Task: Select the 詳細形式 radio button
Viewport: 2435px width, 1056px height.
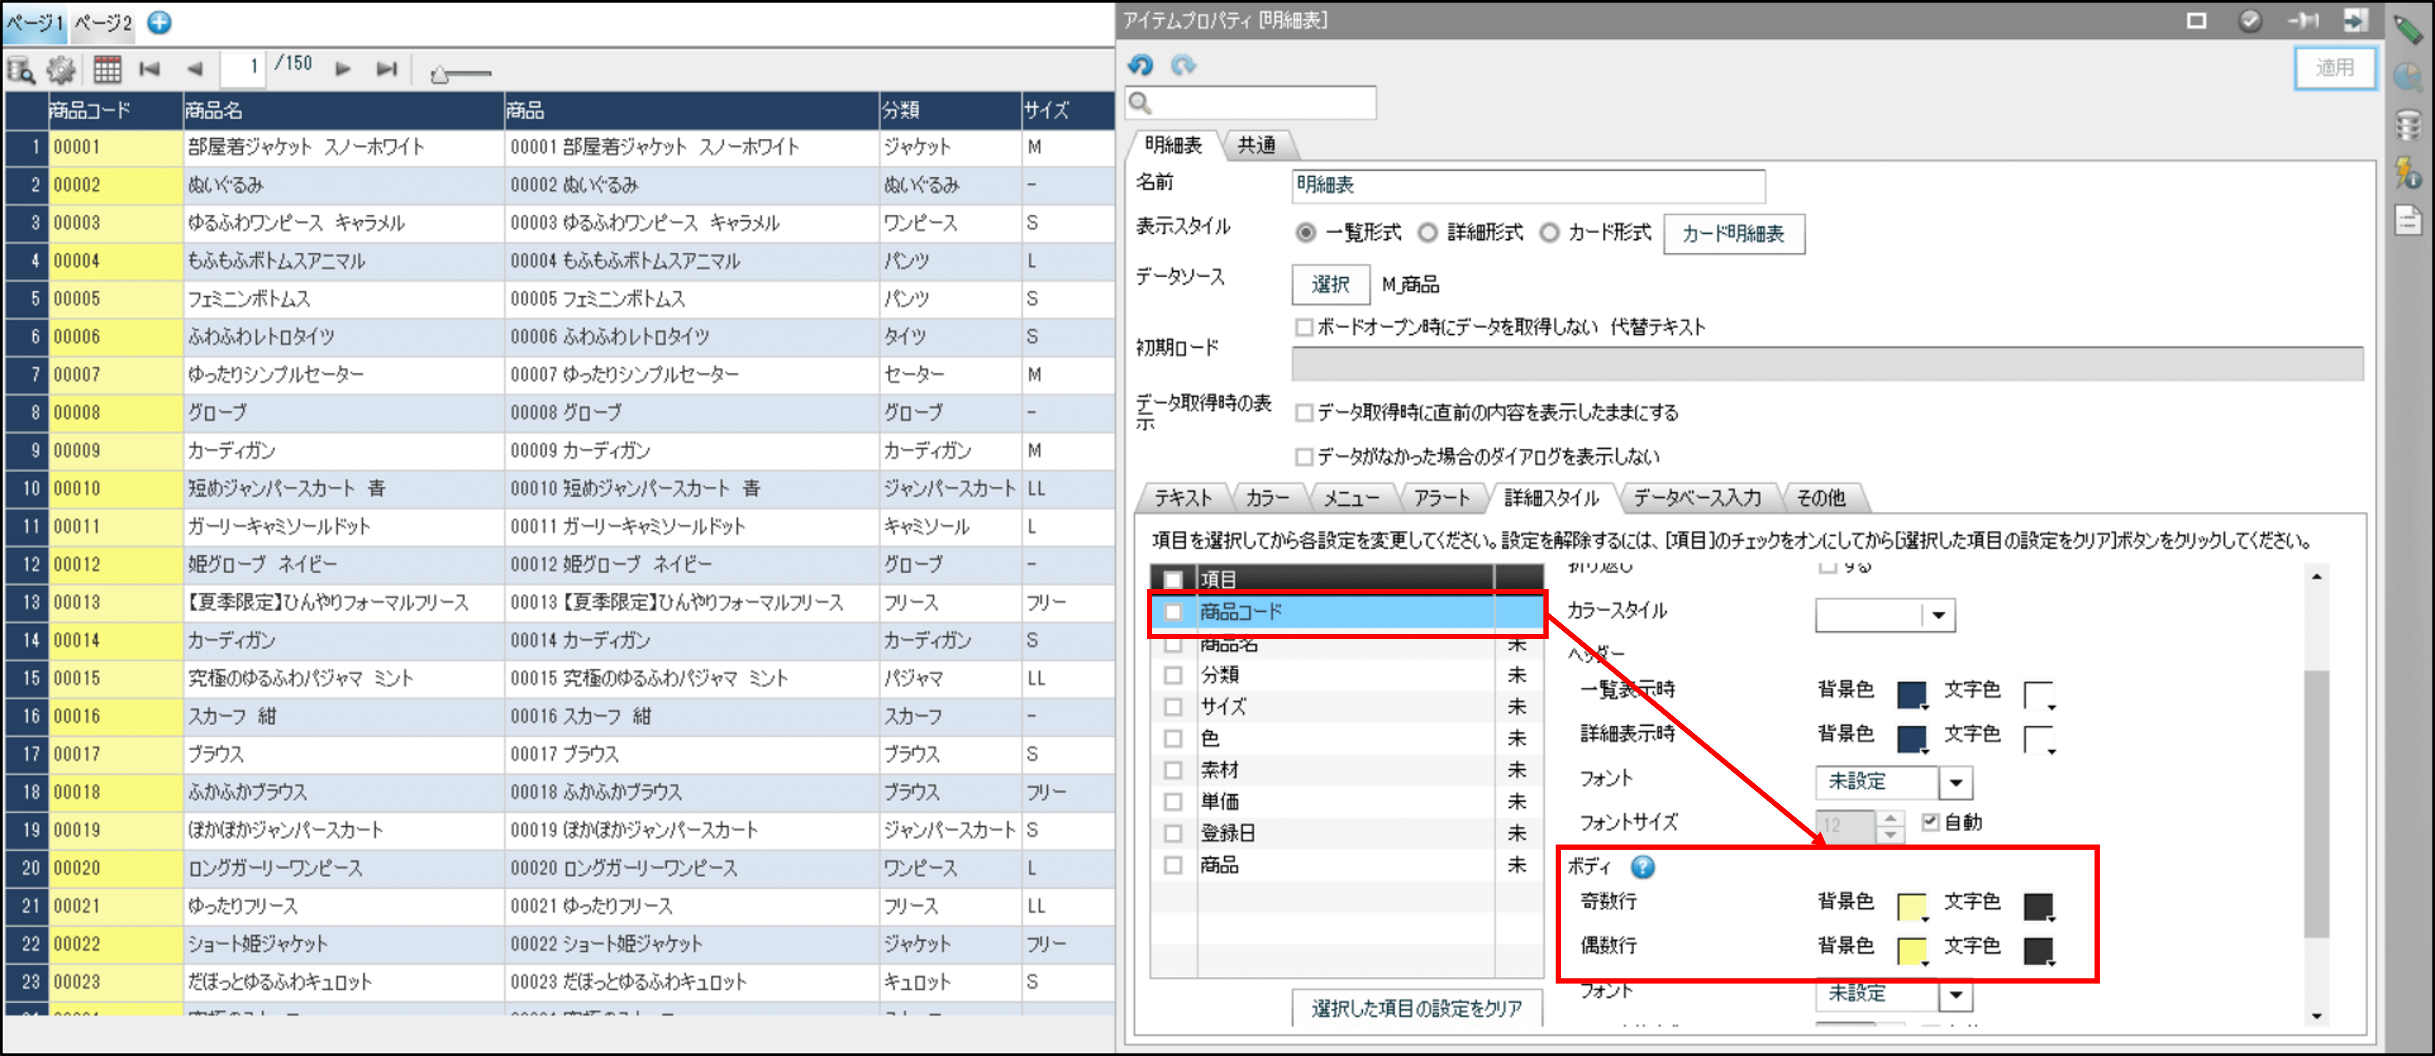Action: click(1428, 232)
